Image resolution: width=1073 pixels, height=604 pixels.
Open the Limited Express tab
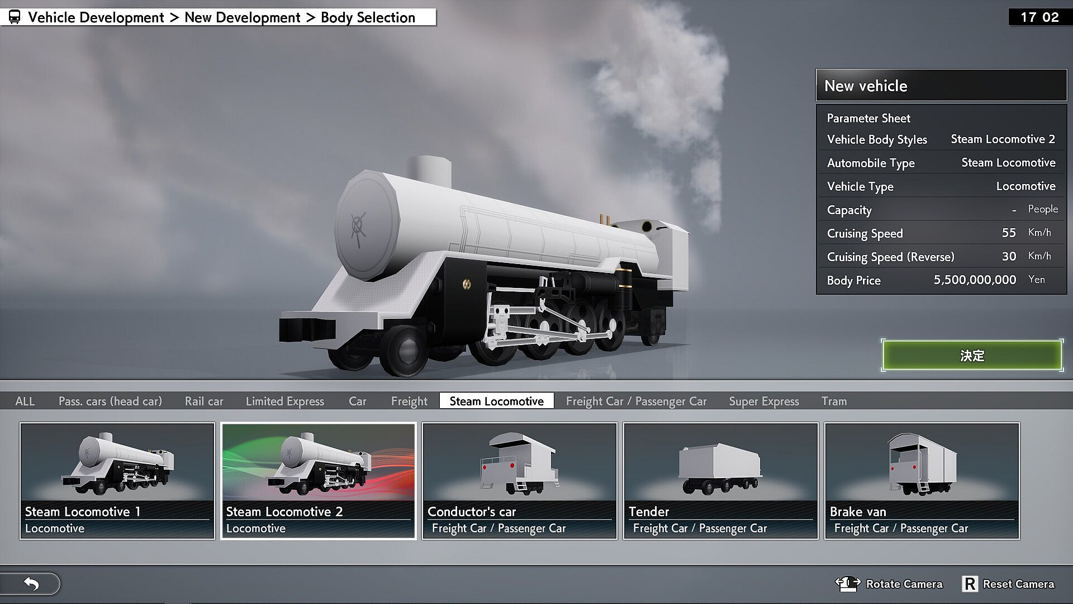click(x=285, y=401)
